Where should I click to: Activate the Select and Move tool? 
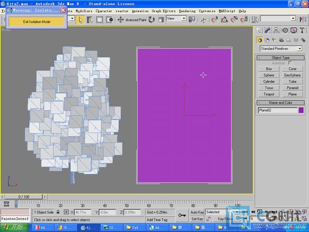click(120, 19)
